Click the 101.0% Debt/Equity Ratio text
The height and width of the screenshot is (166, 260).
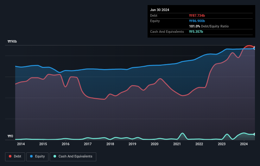click(x=209, y=26)
